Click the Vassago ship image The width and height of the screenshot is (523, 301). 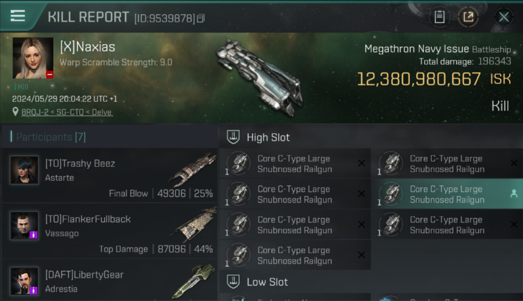point(194,225)
